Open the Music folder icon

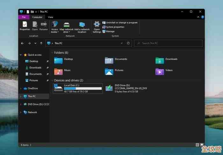[58, 71]
